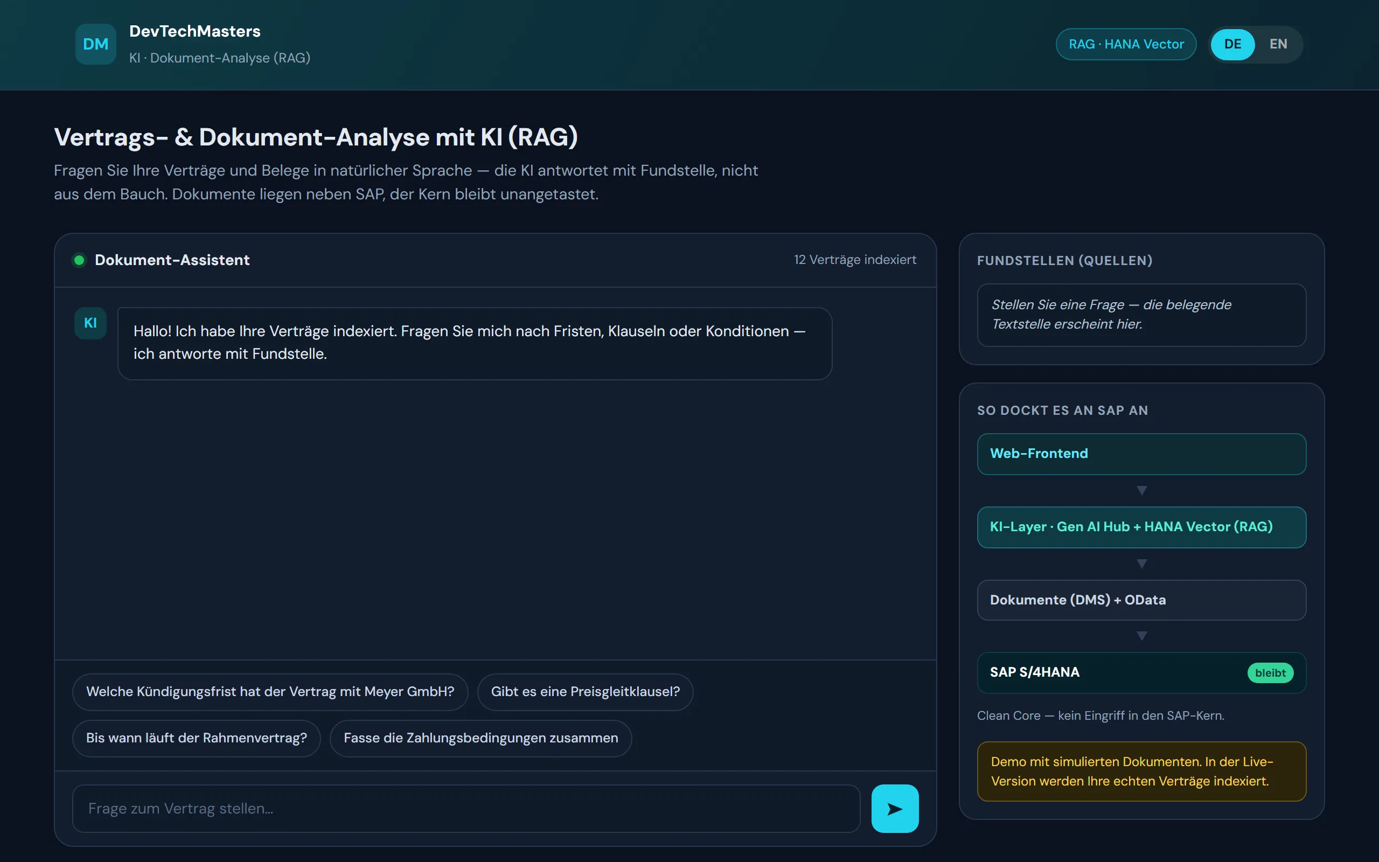The height and width of the screenshot is (862, 1379).
Task: Click '12 Verträge indexiert' text
Action: pos(855,260)
